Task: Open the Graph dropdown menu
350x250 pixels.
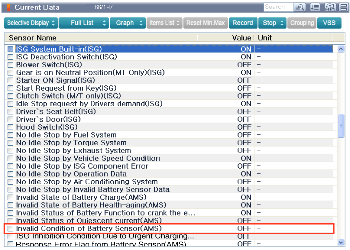Action: point(128,23)
